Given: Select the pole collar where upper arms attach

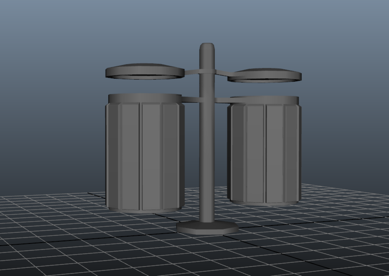Looking at the screenshot, I should pyautogui.click(x=207, y=71).
